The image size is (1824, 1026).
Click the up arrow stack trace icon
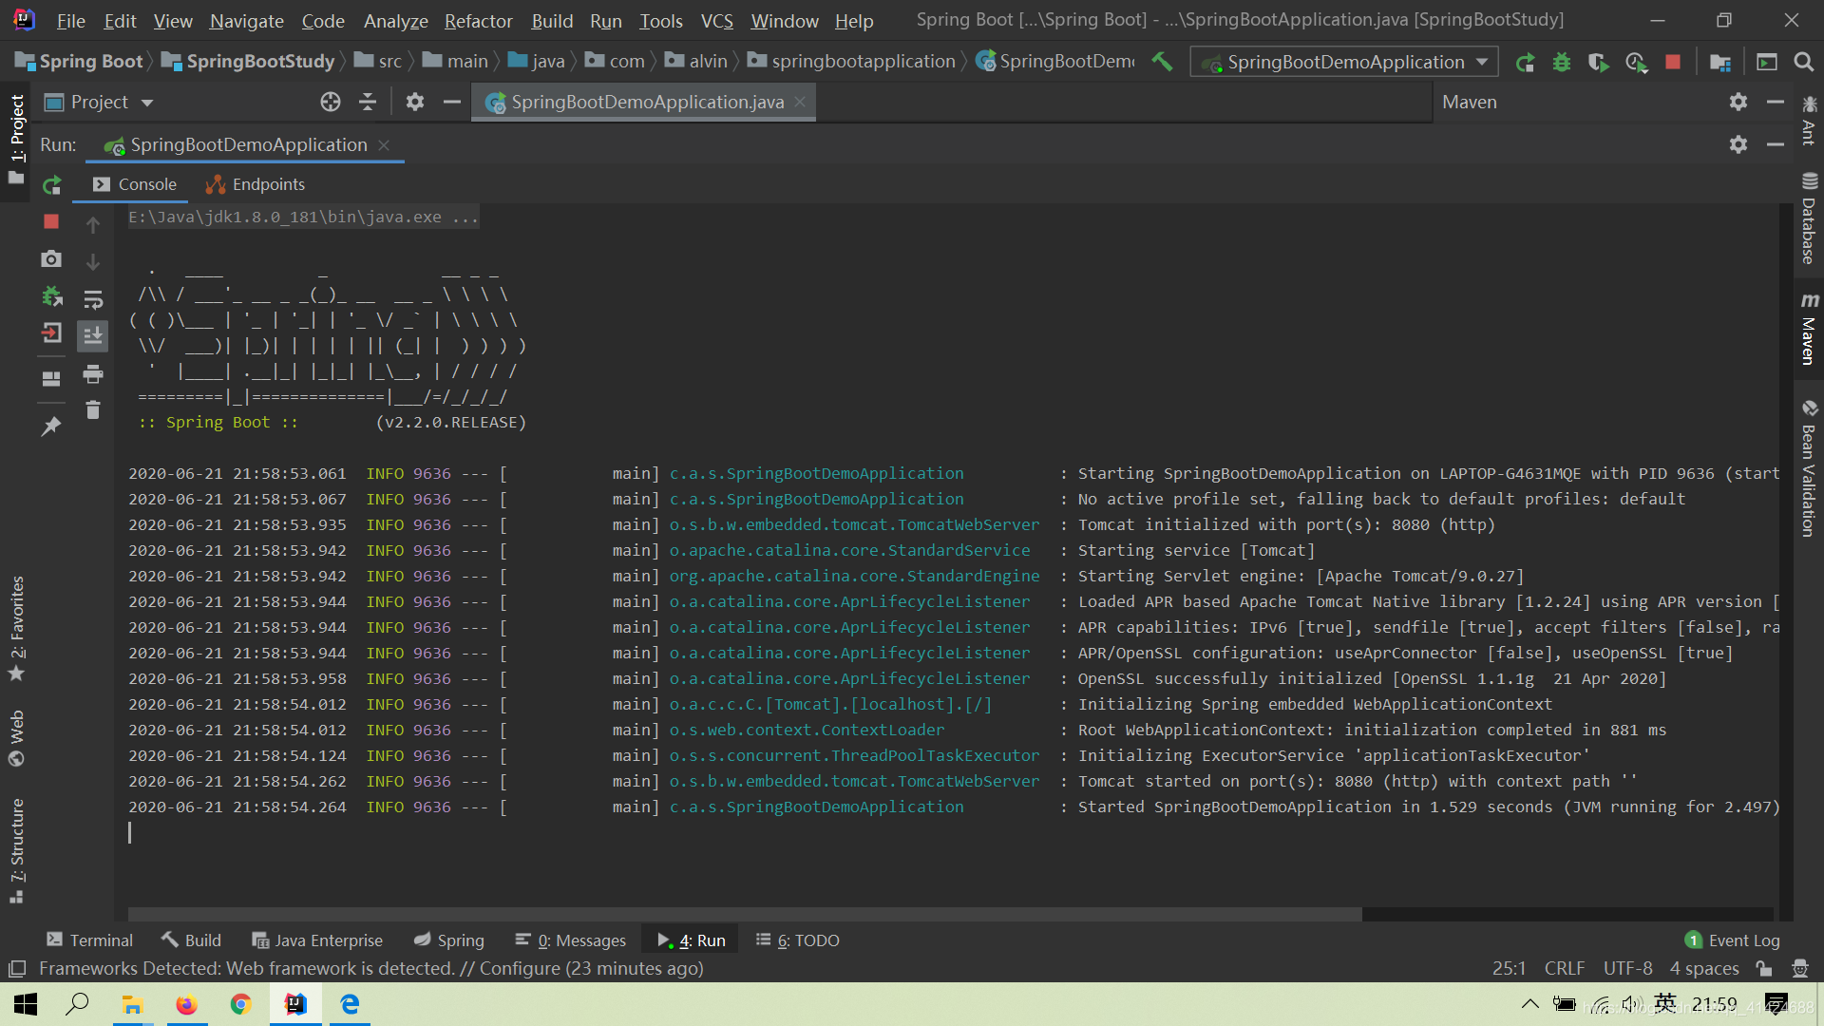pos(92,224)
